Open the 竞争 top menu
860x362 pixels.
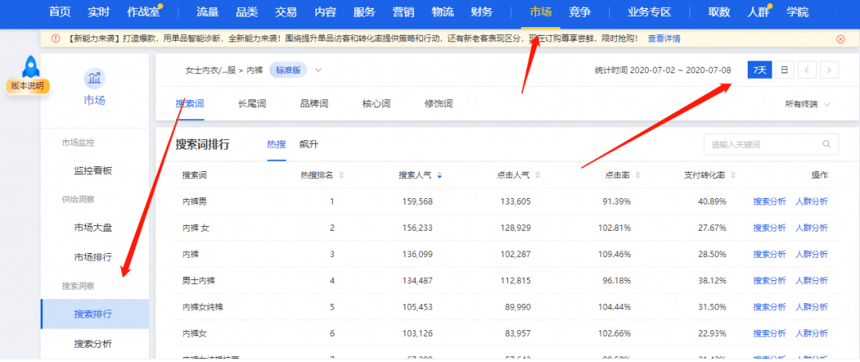coord(580,12)
